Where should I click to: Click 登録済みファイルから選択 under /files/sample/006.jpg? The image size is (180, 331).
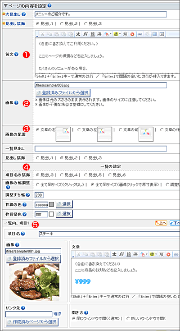(x=63, y=92)
